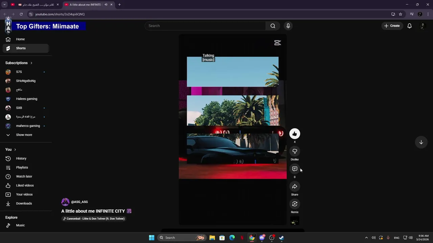Open Liked videos list
Viewport: 433px width, 243px height.
tap(26, 186)
